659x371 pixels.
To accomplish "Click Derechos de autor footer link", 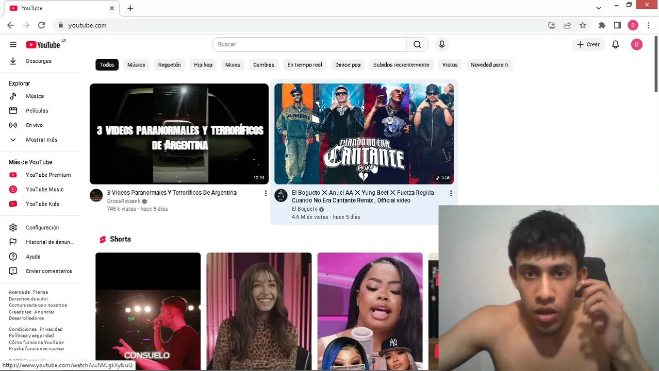I will tap(28, 299).
